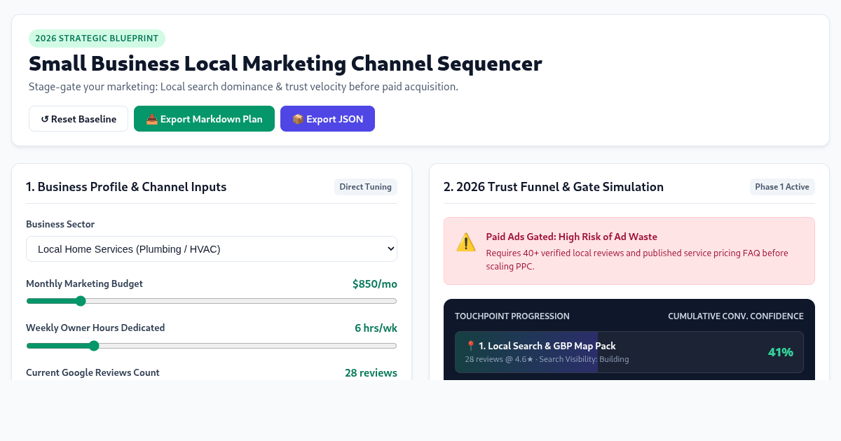Click the Touchpoint Progression column header
This screenshot has width=841, height=441.
(x=512, y=316)
